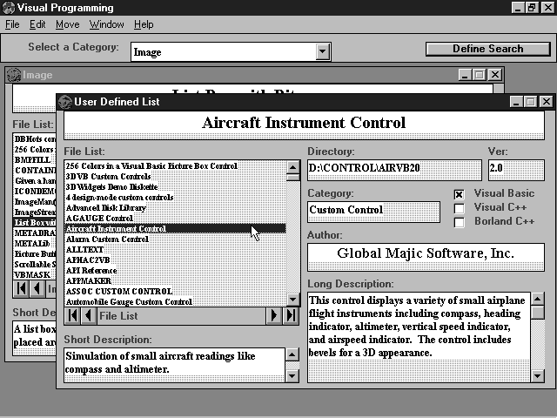Screen dimensions: 557x418
Task: Enable the Visual C++ checkbox
Action: pos(460,208)
